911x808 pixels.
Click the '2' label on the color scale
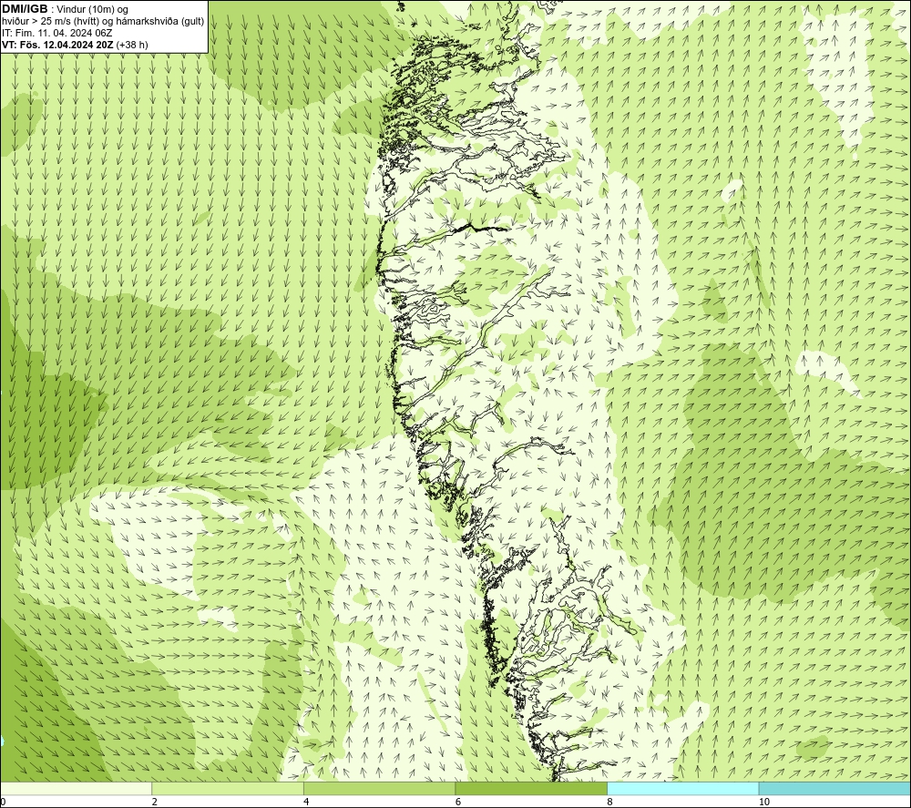155,803
